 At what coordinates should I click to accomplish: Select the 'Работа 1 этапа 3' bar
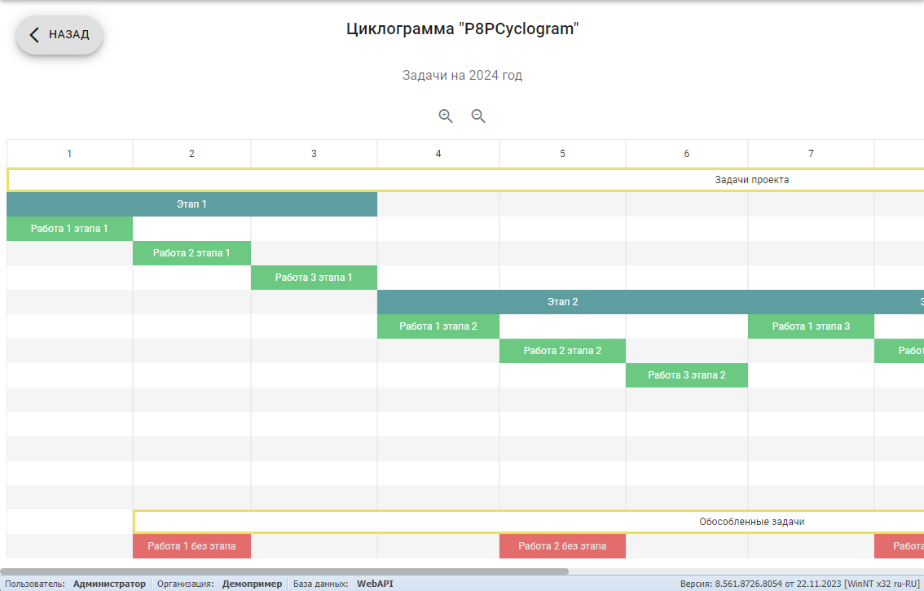pyautogui.click(x=811, y=326)
